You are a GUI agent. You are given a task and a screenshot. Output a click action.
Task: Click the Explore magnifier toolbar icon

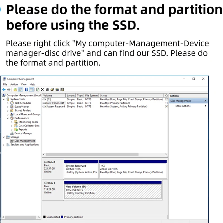[57, 89]
